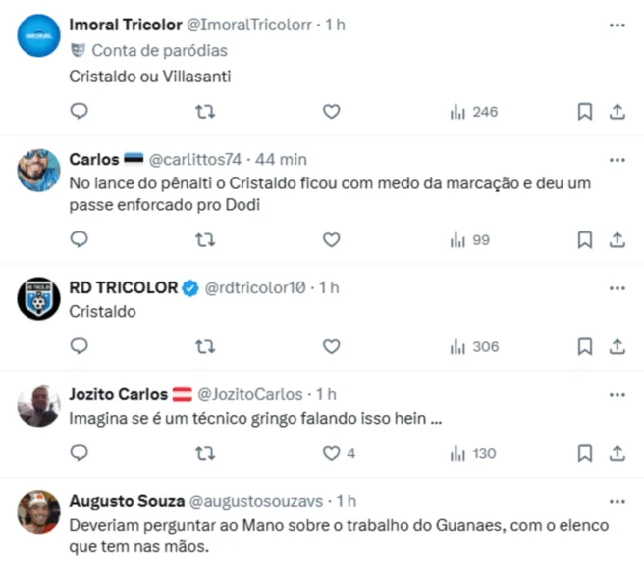
Task: Reply to Imoral Tricolor's tweet
Action: (x=80, y=112)
